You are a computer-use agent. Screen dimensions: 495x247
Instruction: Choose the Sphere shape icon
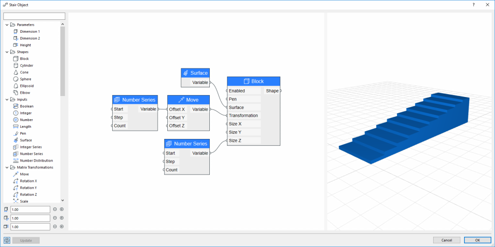(15, 79)
